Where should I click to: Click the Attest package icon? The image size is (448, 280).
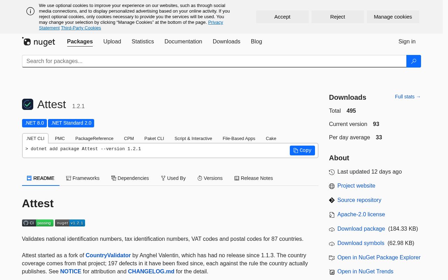pyautogui.click(x=28, y=104)
